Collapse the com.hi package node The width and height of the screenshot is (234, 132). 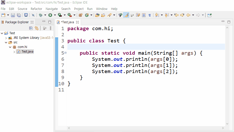coord(10,47)
